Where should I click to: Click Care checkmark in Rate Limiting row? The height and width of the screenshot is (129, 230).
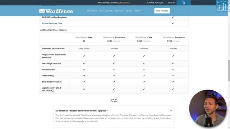click(x=144, y=76)
